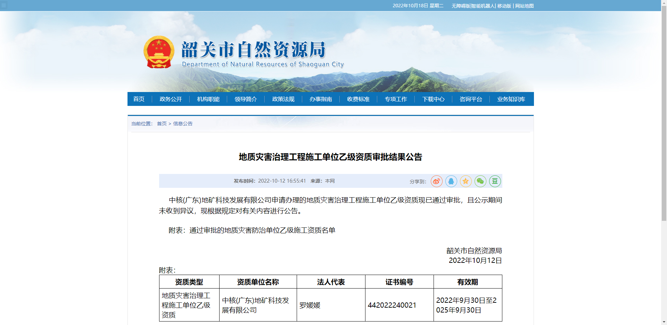The width and height of the screenshot is (667, 325).
Task: Open the 办事指南 section
Action: click(321, 99)
